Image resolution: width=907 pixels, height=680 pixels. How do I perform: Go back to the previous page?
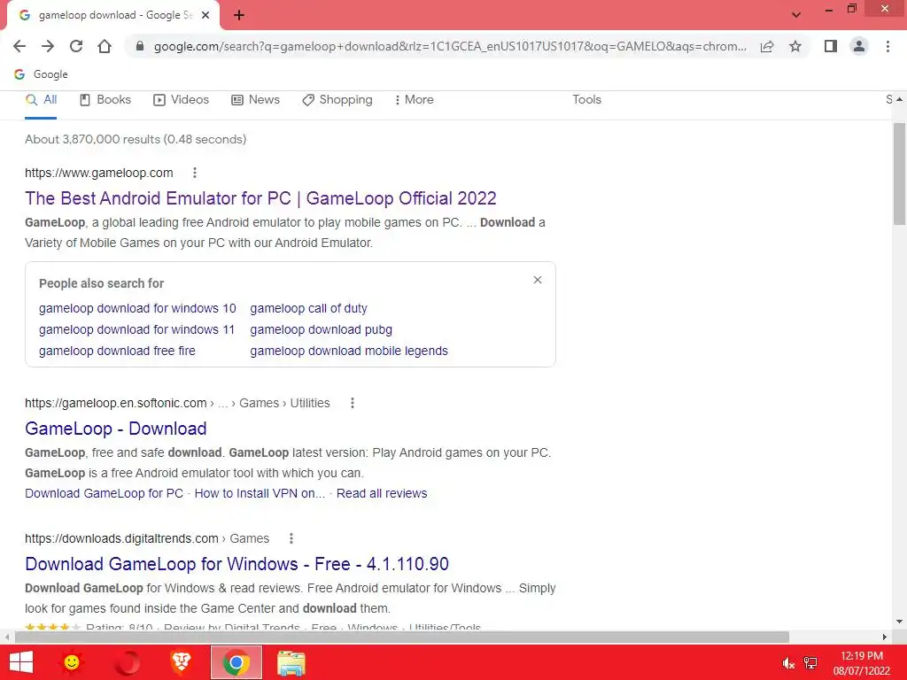[19, 46]
